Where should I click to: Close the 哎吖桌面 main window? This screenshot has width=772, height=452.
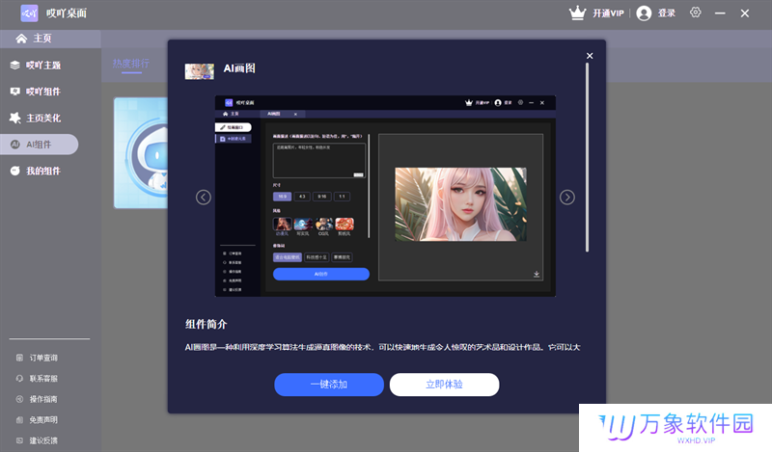coord(744,13)
